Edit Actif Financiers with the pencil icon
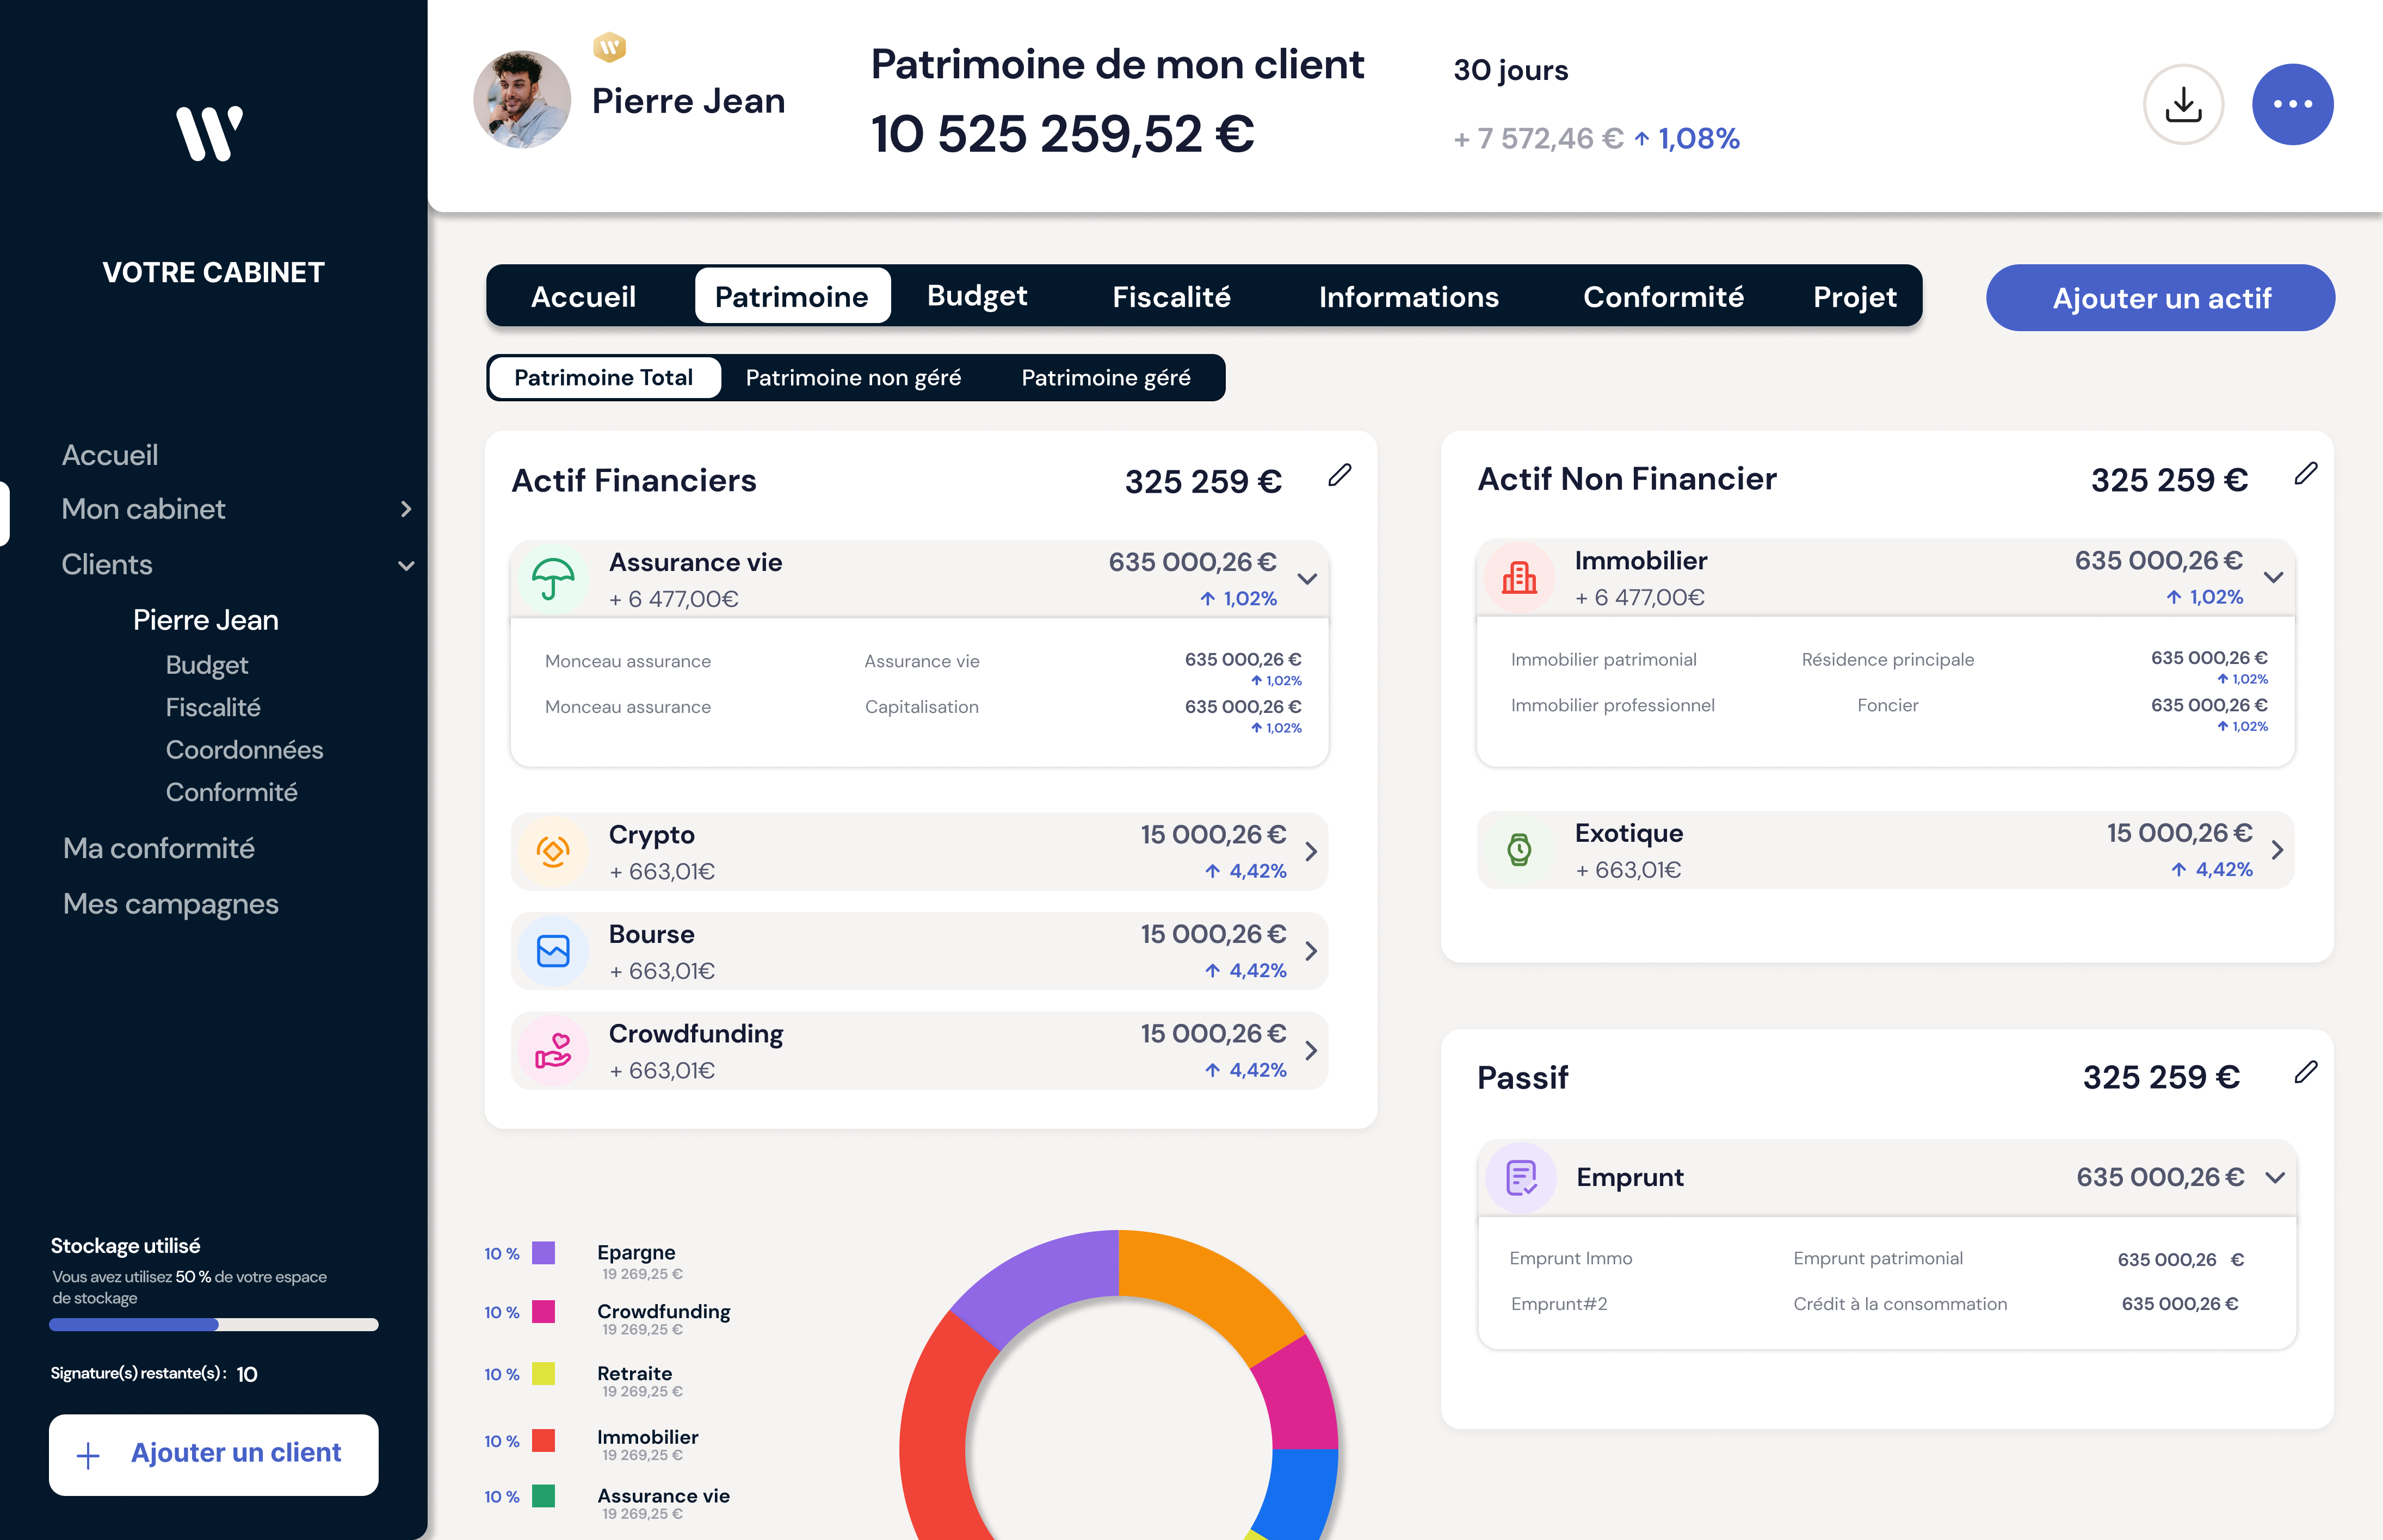The width and height of the screenshot is (2383, 1540). click(x=1339, y=475)
